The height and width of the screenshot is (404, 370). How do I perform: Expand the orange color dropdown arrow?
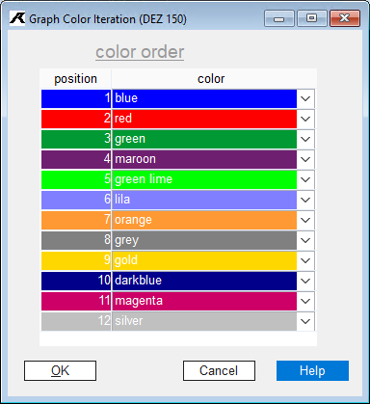(x=305, y=220)
